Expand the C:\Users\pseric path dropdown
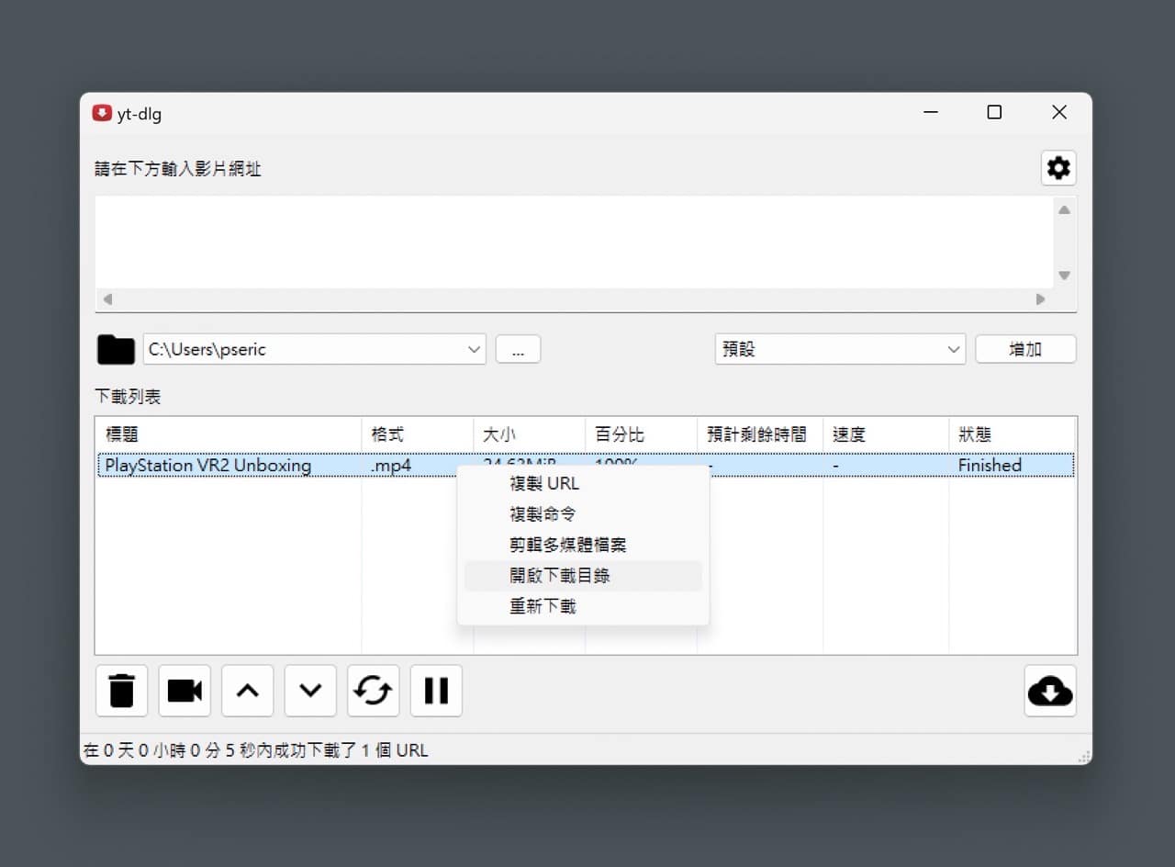The width and height of the screenshot is (1175, 867). click(474, 349)
